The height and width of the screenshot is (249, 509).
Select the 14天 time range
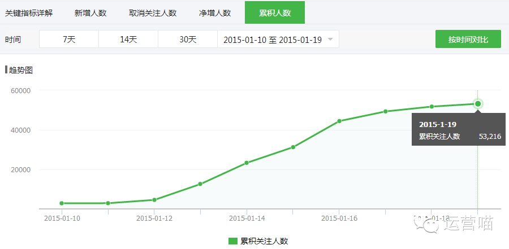click(128, 40)
